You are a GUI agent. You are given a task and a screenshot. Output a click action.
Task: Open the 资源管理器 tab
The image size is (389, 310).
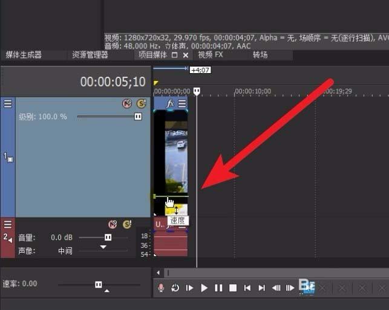pyautogui.click(x=90, y=55)
